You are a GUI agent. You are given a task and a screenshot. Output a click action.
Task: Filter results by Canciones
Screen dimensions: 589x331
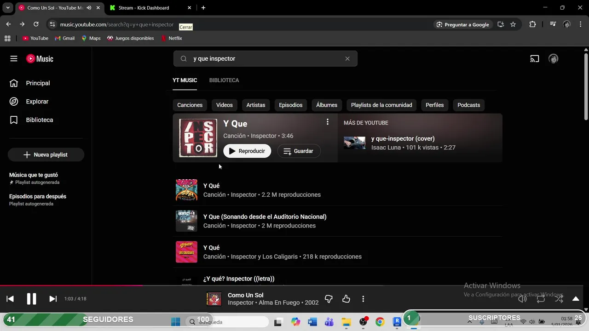190,105
